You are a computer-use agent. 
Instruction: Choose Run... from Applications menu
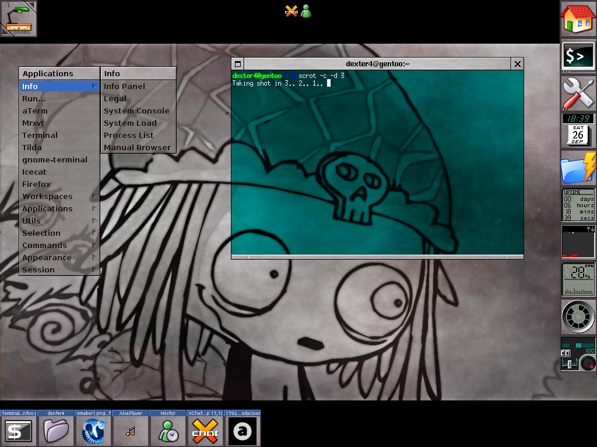point(59,98)
